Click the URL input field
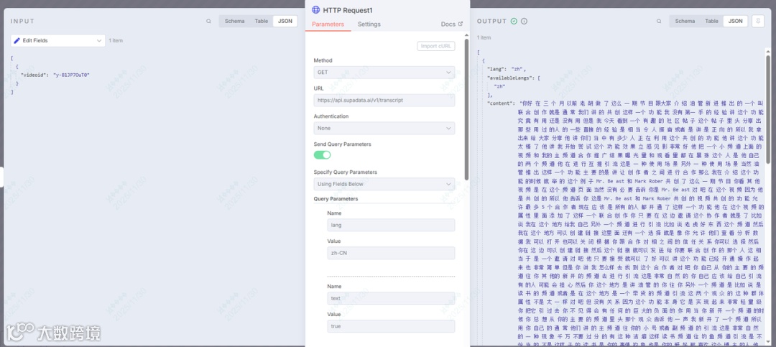Screen dimensions: 776x347 click(384, 101)
